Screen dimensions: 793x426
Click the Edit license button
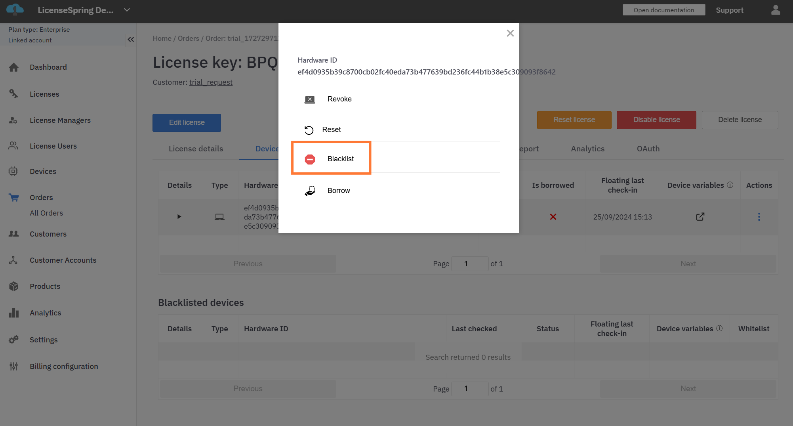click(x=187, y=122)
